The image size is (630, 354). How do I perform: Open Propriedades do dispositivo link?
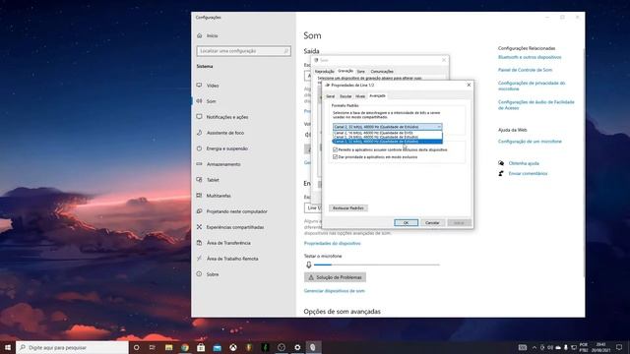click(x=333, y=243)
